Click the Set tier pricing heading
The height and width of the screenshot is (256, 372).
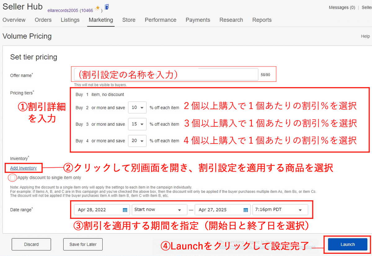34,57
